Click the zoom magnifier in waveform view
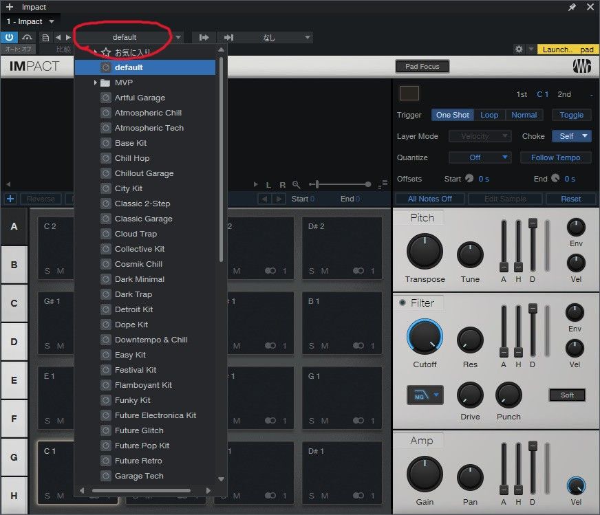This screenshot has height=515, width=600. pos(297,185)
